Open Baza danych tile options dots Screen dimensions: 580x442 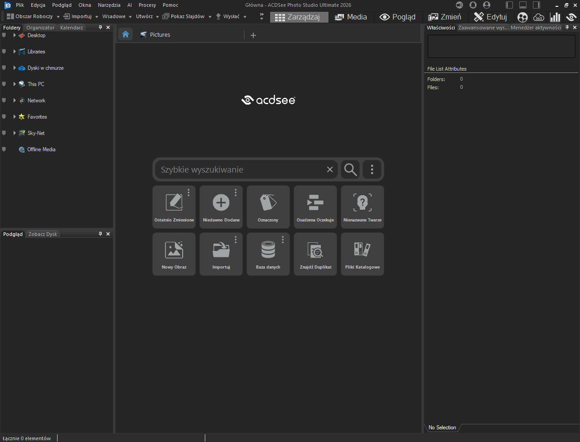pyautogui.click(x=283, y=240)
